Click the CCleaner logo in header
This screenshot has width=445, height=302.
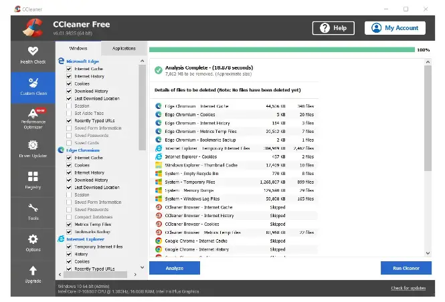coord(33,28)
